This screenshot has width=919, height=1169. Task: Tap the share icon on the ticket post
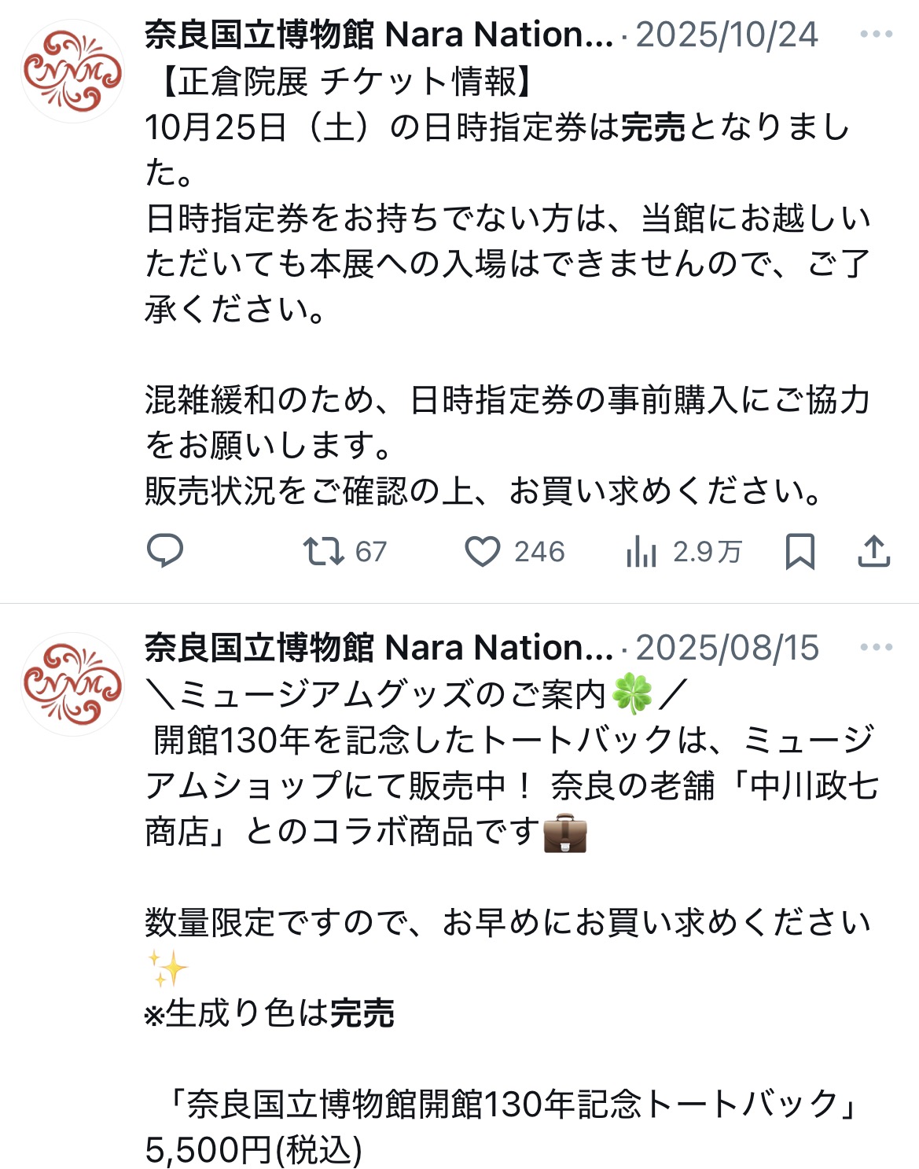click(873, 551)
